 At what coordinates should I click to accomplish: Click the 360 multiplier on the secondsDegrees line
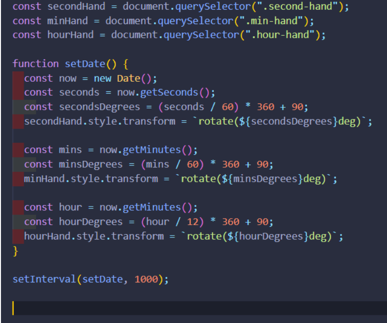coord(265,107)
